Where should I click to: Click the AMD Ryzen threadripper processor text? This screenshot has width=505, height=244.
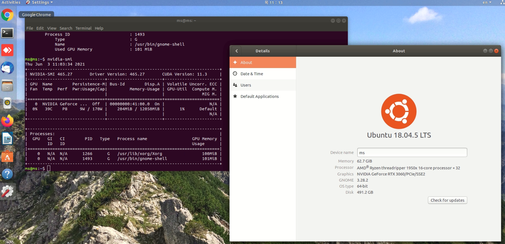coord(408,168)
